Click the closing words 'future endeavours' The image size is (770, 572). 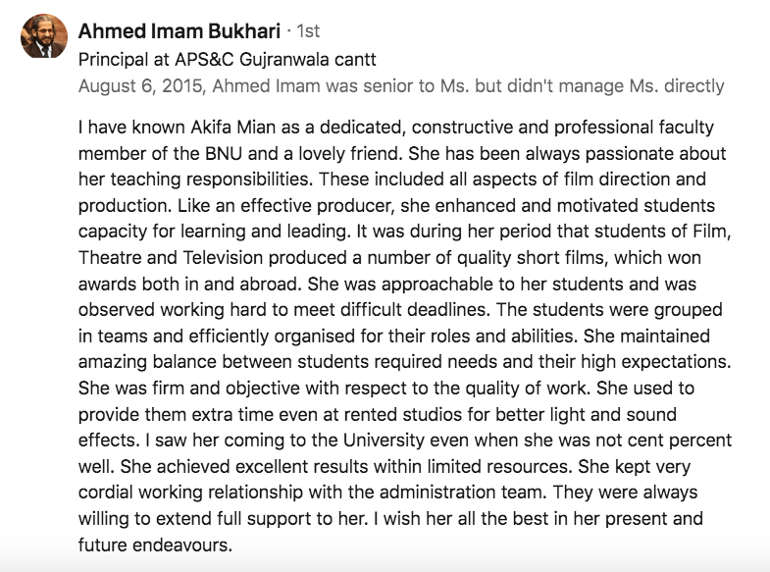click(155, 544)
